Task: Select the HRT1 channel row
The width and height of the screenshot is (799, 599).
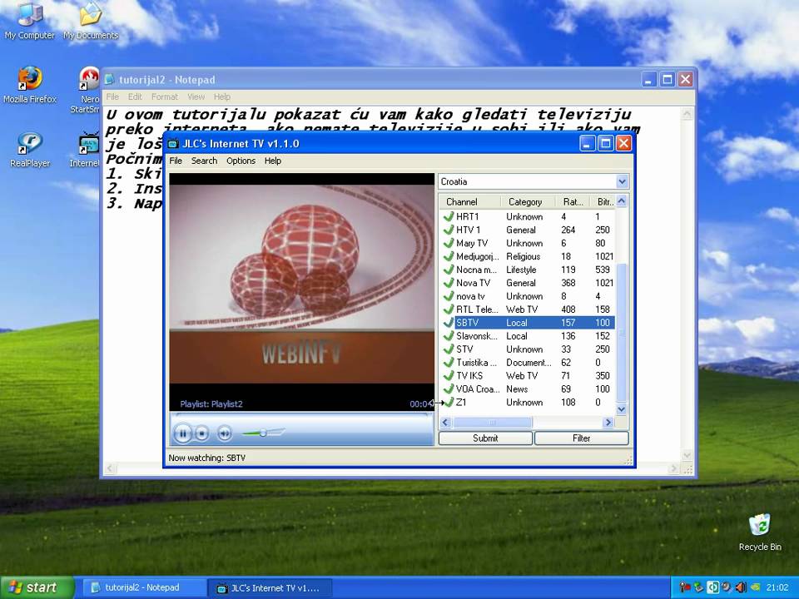Action: (528, 216)
